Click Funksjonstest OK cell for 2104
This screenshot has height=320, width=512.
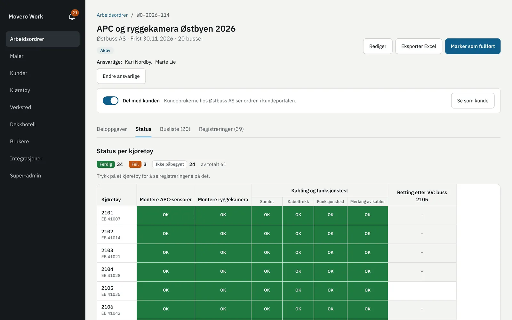coord(331,272)
